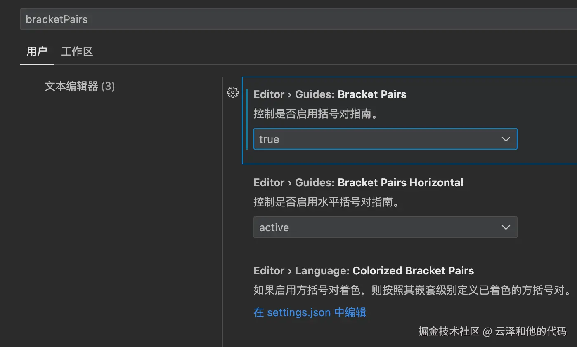
Task: Click chevron arrow on the "active" dropdown
Action: (x=506, y=227)
